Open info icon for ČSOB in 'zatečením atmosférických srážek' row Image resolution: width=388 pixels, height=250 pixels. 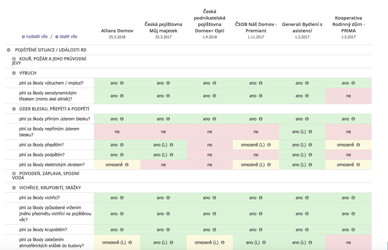[264, 242]
